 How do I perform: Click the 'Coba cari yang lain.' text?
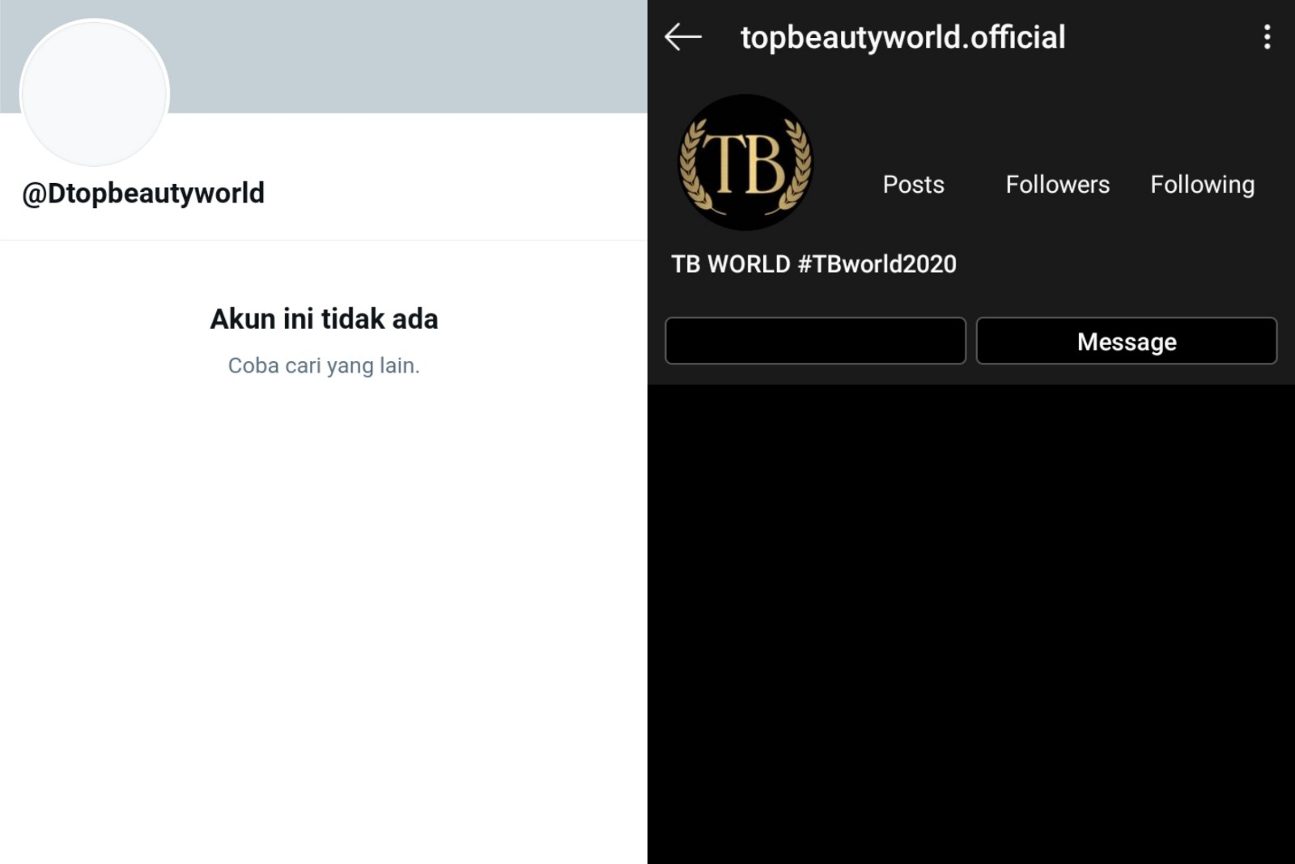pos(324,366)
